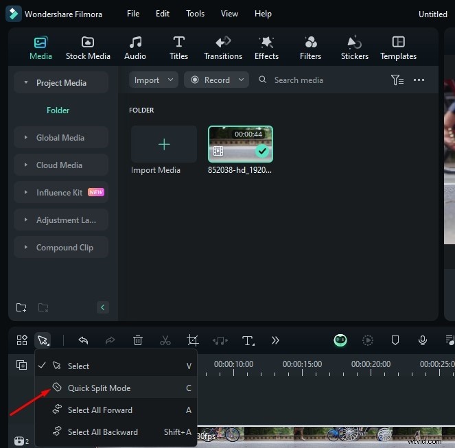Screen dimensions: 455x448
Task: Open the Stickers tab
Action: [x=355, y=48]
